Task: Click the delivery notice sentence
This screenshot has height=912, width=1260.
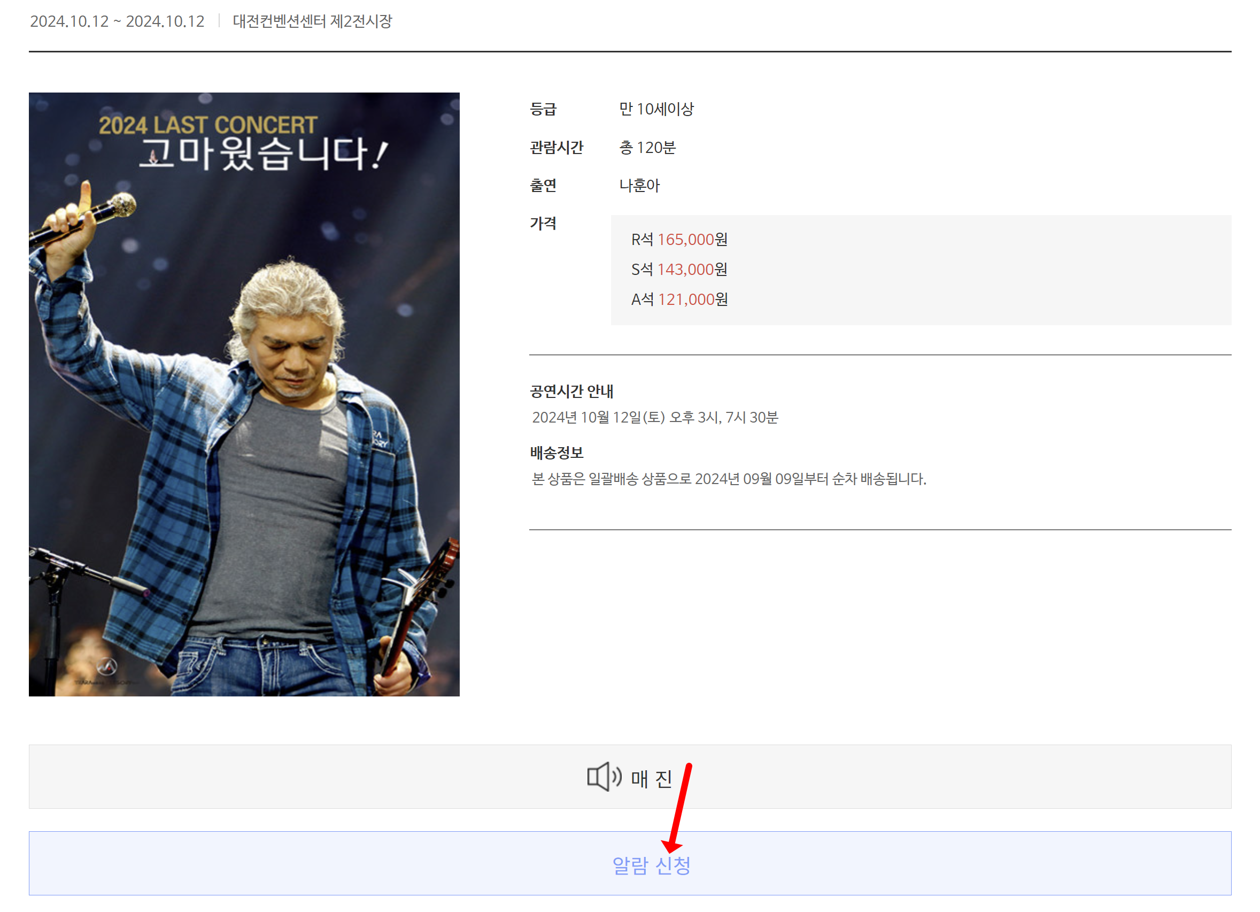Action: (x=728, y=479)
